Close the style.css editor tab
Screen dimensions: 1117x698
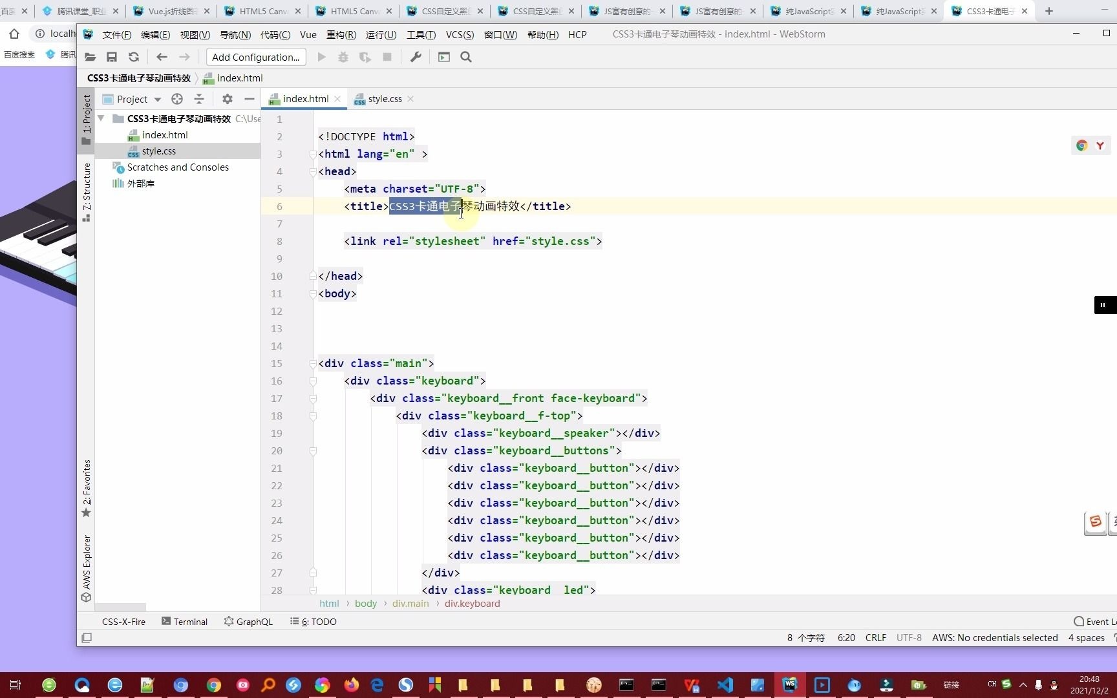[410, 99]
